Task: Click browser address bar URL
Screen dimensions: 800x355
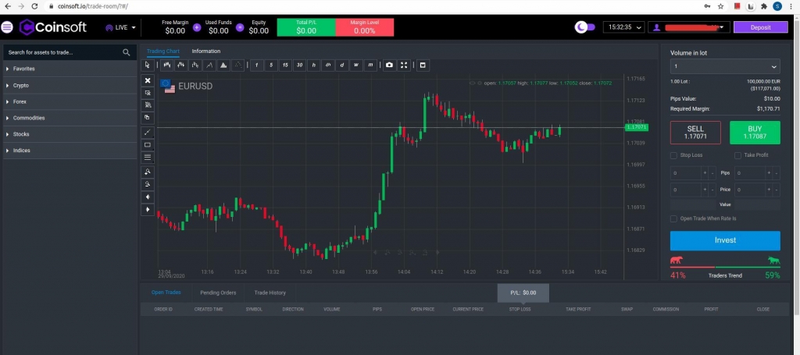Action: point(93,6)
